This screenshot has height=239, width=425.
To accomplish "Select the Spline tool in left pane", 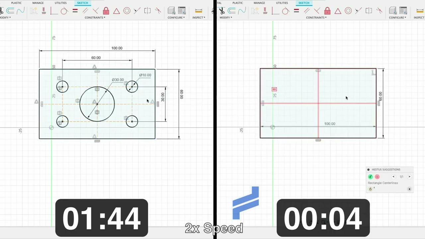I will 21,11.
